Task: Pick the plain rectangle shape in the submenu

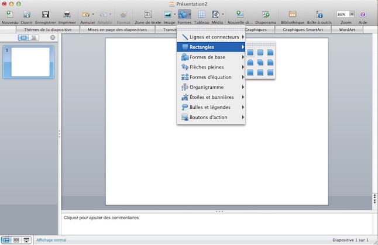Action: pos(250,53)
